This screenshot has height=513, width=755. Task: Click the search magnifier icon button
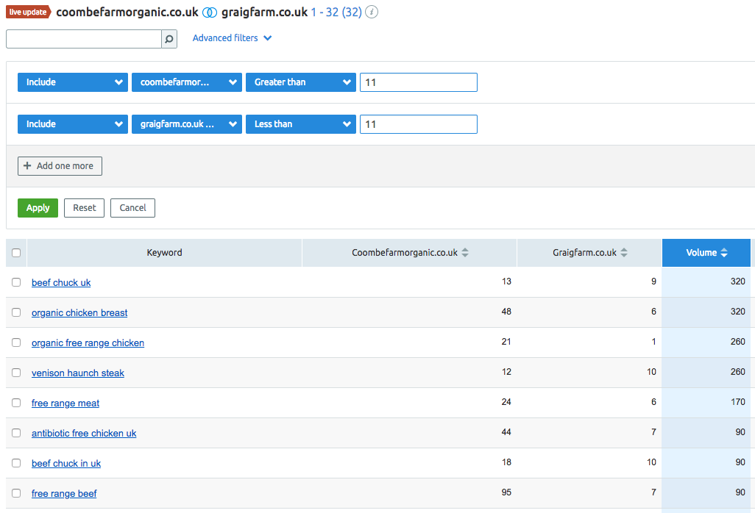(x=169, y=39)
